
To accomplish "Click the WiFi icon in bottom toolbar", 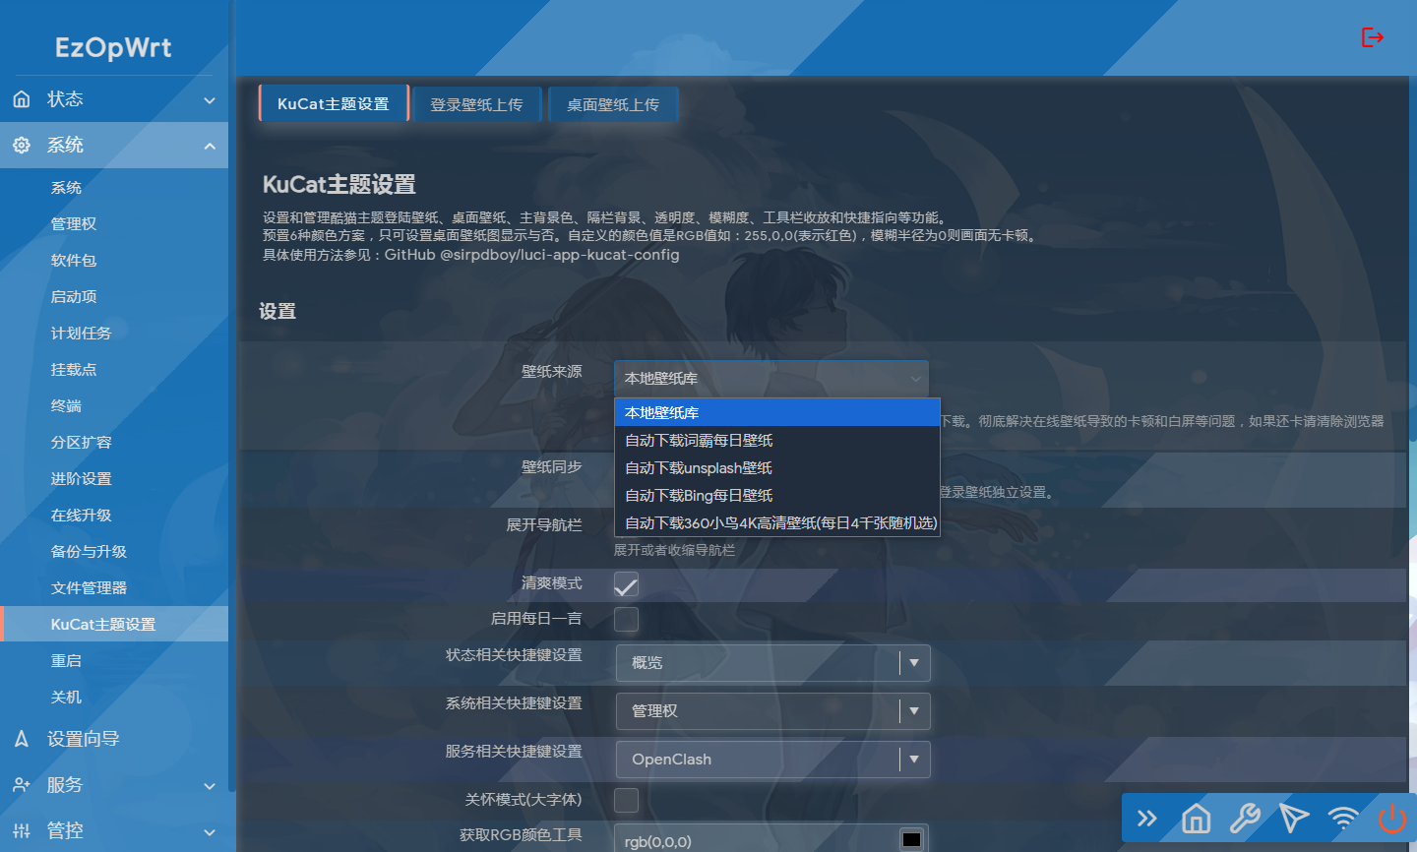I will [1342, 819].
